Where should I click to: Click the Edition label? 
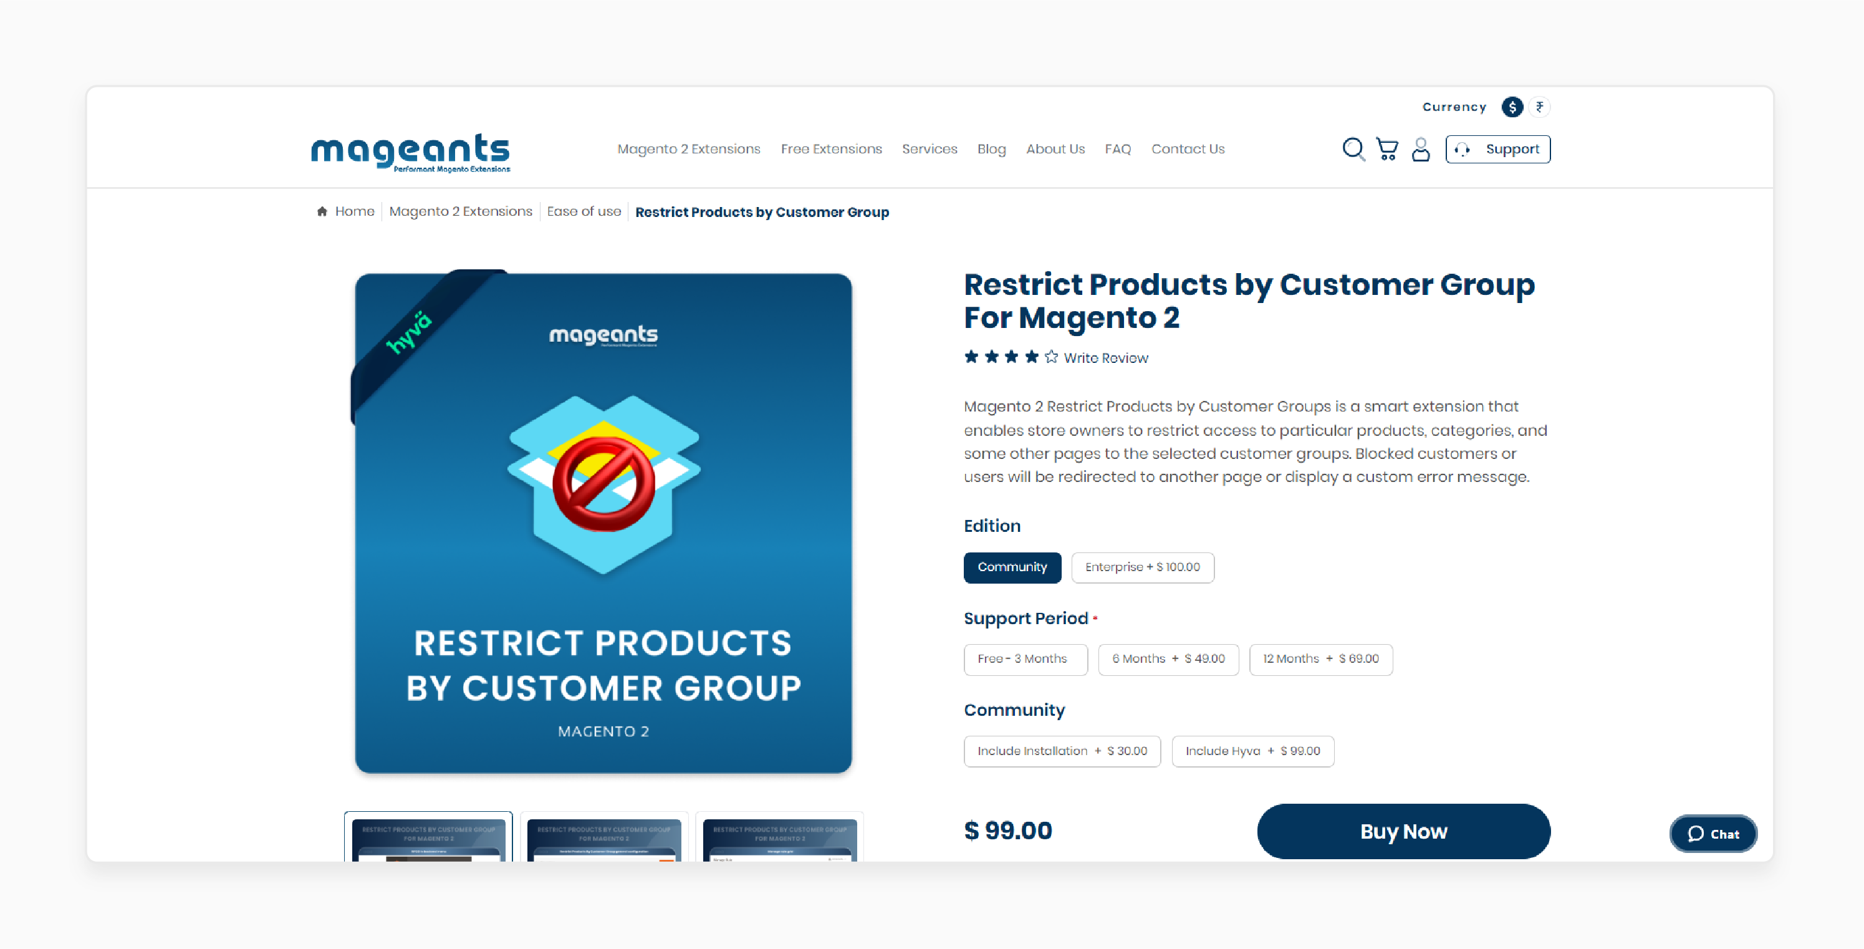(x=991, y=526)
